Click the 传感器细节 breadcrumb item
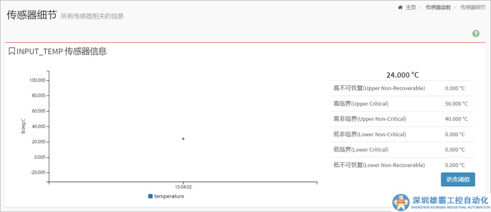 click(473, 7)
